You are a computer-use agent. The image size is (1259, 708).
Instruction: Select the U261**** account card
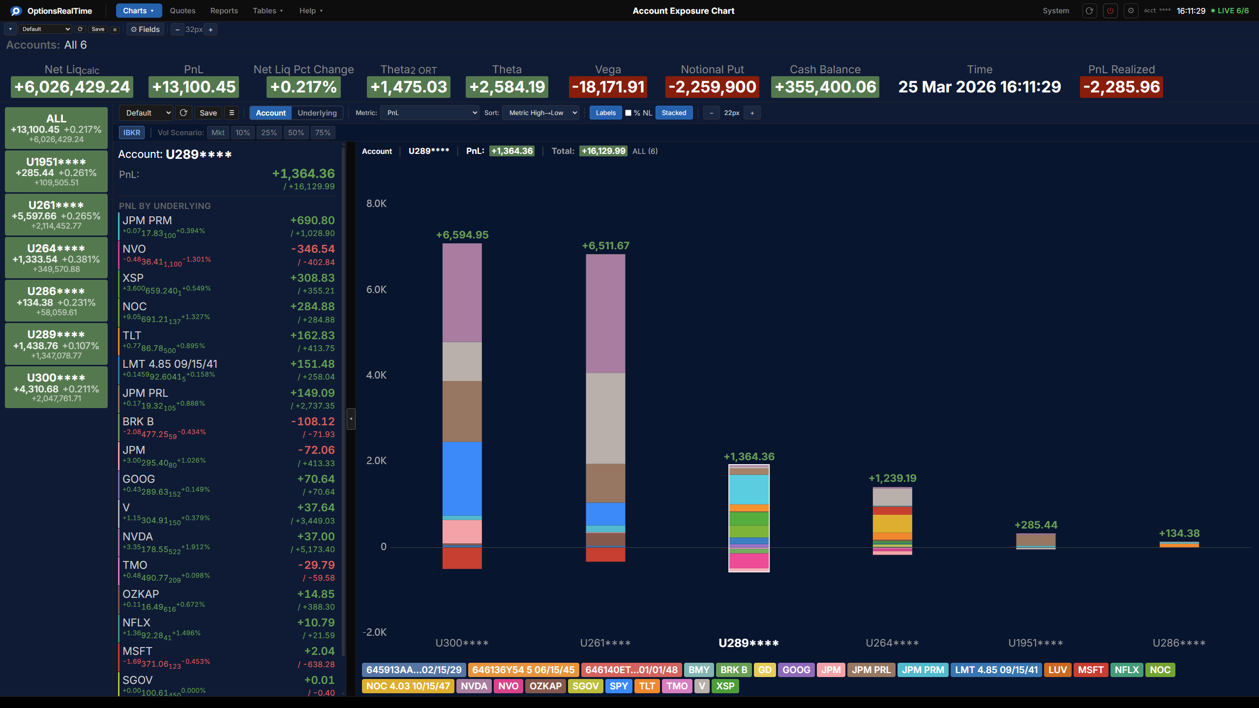click(x=56, y=215)
